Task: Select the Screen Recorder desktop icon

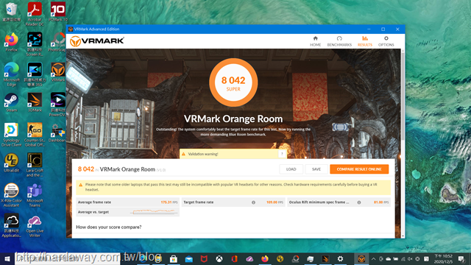Action: point(35,44)
